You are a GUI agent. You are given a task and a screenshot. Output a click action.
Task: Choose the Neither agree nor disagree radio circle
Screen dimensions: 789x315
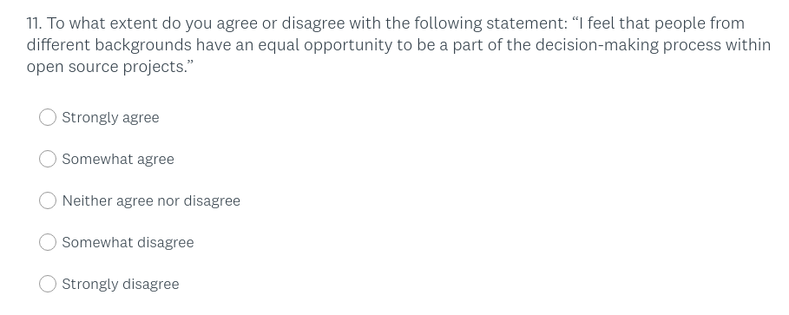point(47,200)
